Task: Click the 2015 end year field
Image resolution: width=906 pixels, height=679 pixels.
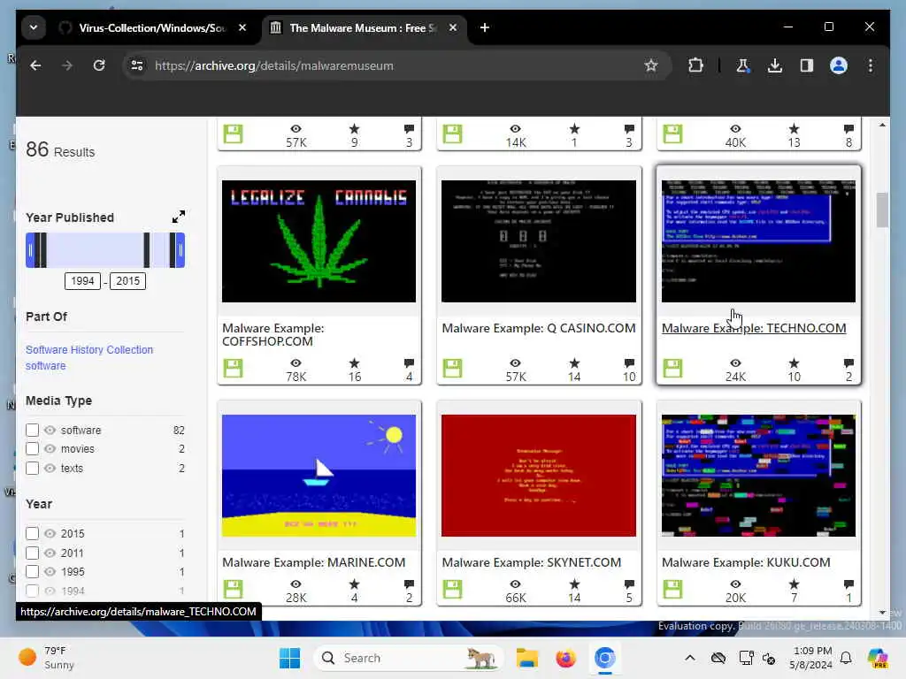Action: click(127, 281)
